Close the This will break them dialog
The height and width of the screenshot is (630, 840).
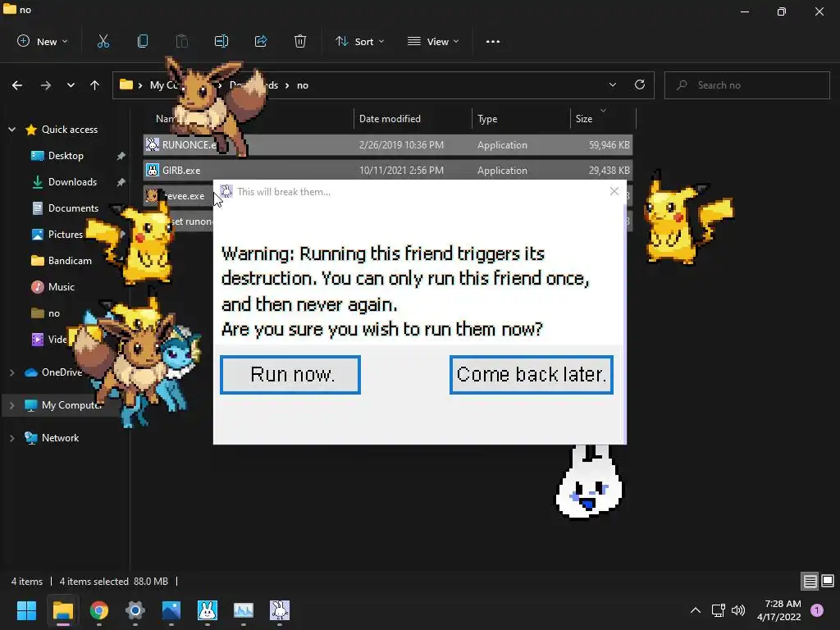pyautogui.click(x=614, y=191)
